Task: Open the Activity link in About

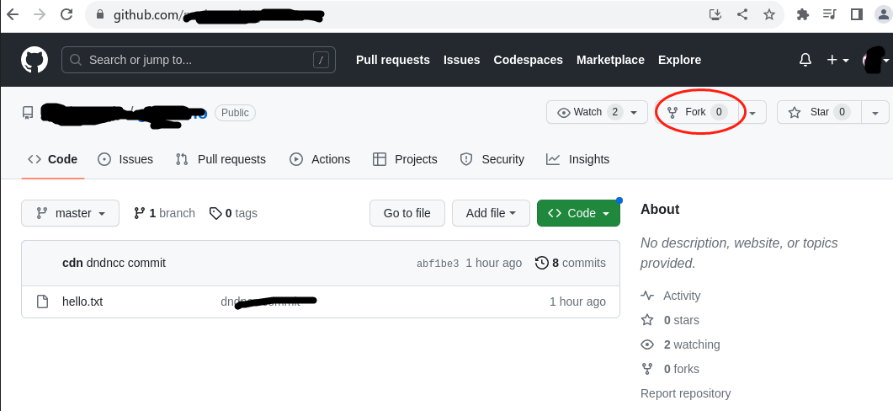Action: pyautogui.click(x=671, y=296)
